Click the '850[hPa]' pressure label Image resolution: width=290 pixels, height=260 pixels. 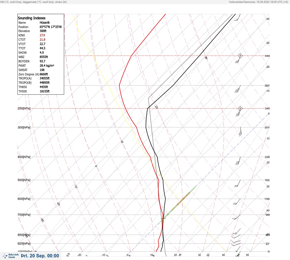(x=24, y=235)
